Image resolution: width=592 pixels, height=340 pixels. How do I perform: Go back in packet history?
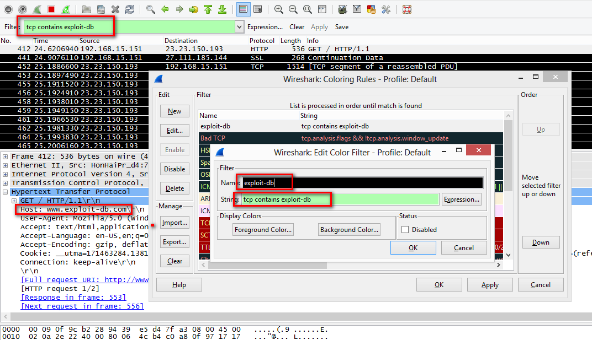point(165,9)
